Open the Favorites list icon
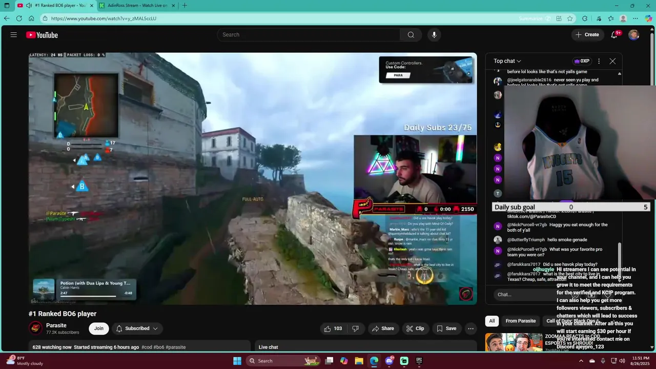The height and width of the screenshot is (369, 656). (611, 18)
